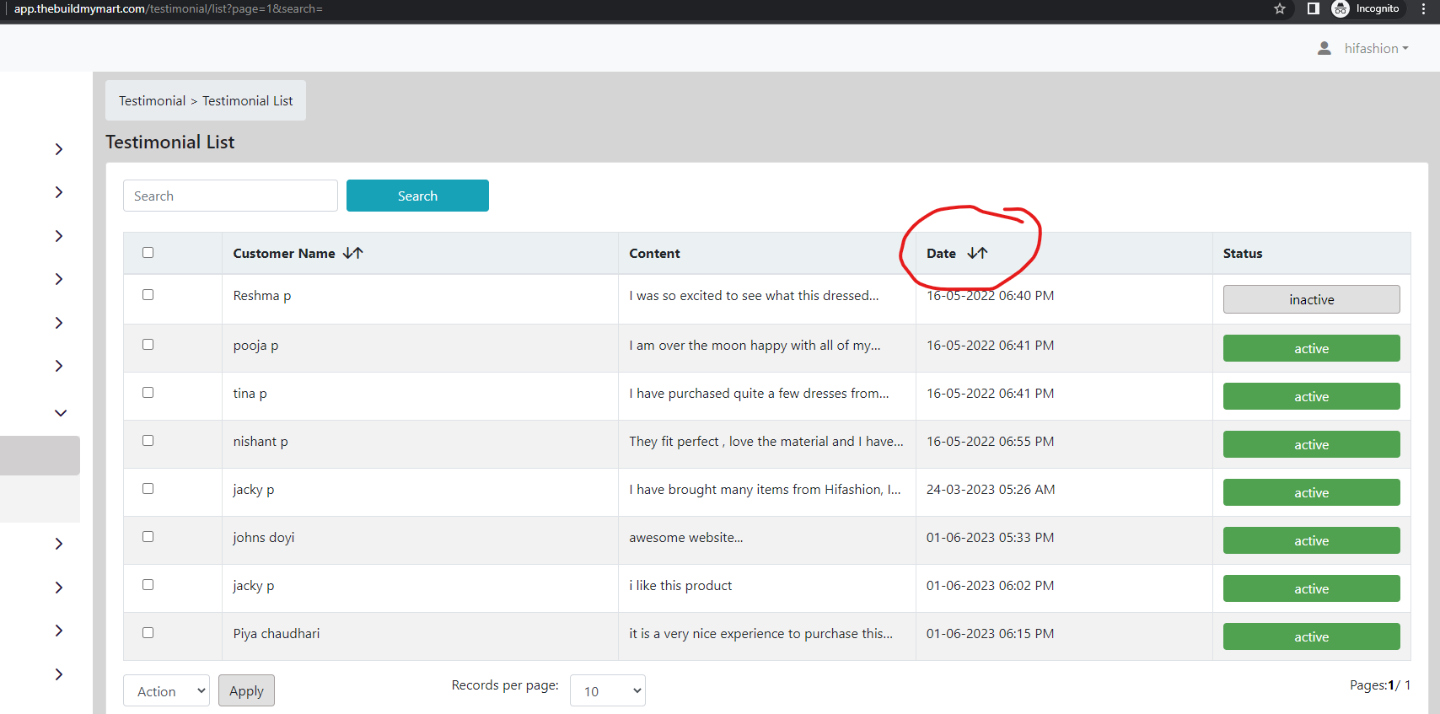Check the johns doyi row checkbox
This screenshot has height=714, width=1440.
[x=148, y=536]
